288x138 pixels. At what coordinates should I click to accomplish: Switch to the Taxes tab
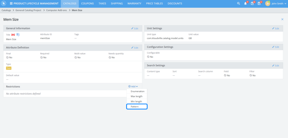102,3
